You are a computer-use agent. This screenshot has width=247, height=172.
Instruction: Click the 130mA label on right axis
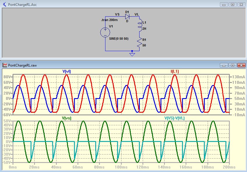pyautogui.click(x=239, y=77)
